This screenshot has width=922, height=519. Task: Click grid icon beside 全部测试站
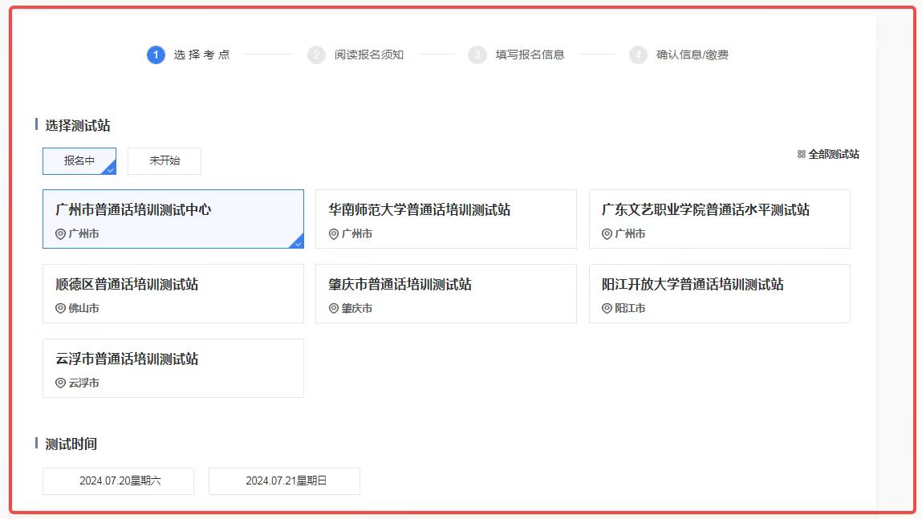801,154
